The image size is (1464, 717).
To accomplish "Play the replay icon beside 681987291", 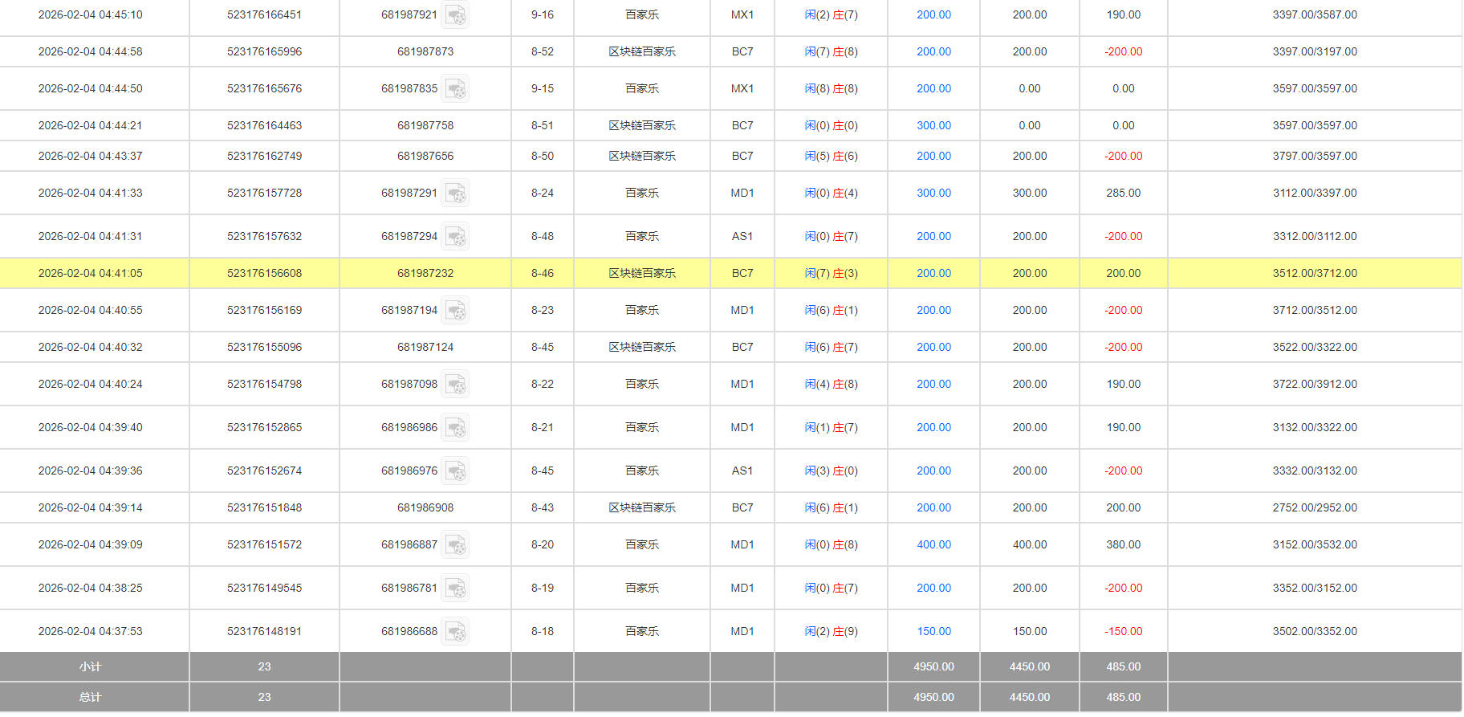I will click(x=455, y=194).
